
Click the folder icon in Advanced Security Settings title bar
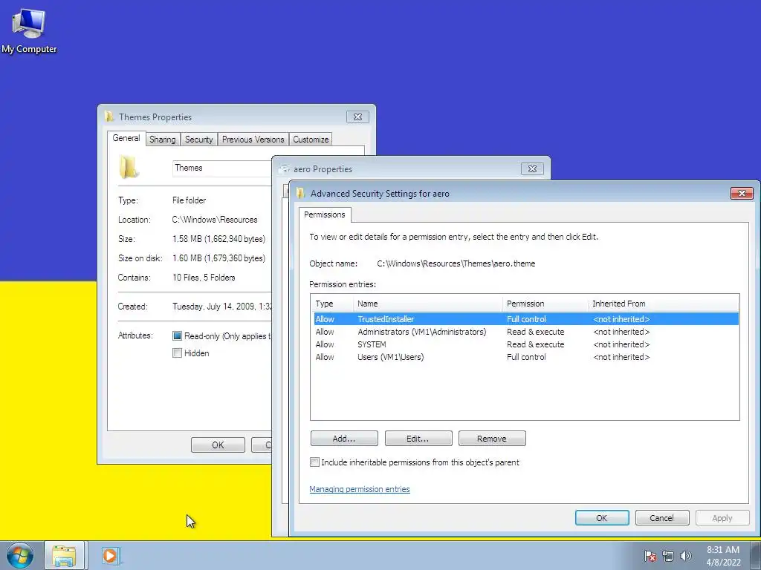pos(300,193)
